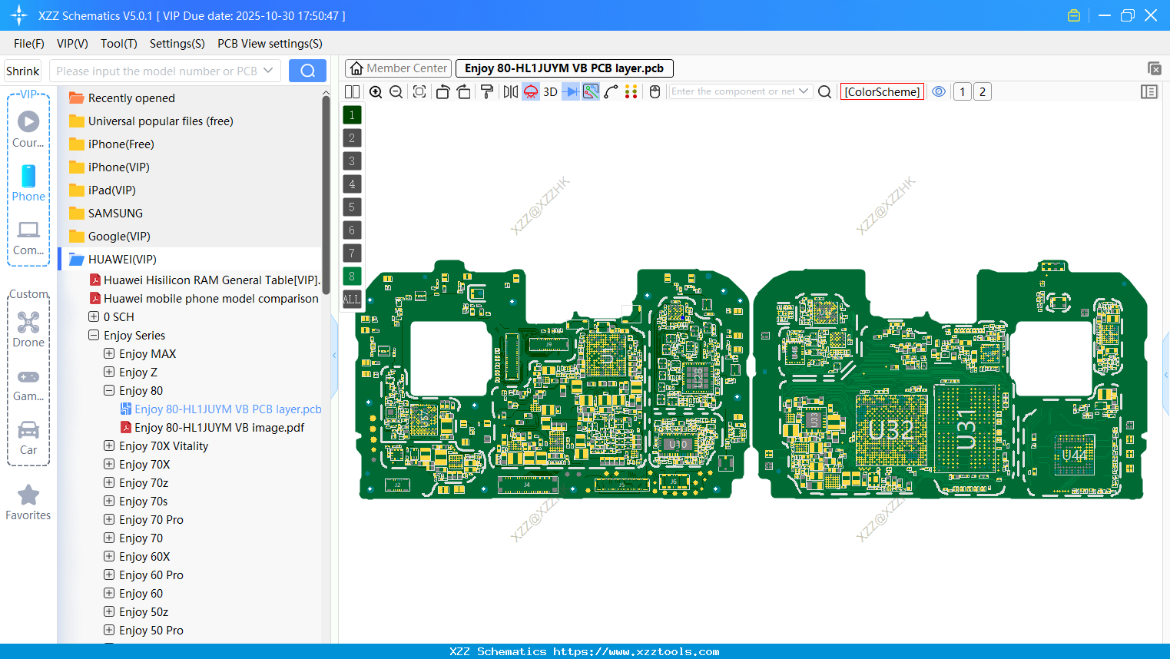Search the entered component or net
This screenshot has width=1170, height=659.
click(x=825, y=91)
